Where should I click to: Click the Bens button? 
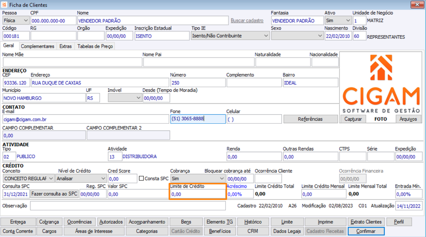pyautogui.click(x=186, y=222)
